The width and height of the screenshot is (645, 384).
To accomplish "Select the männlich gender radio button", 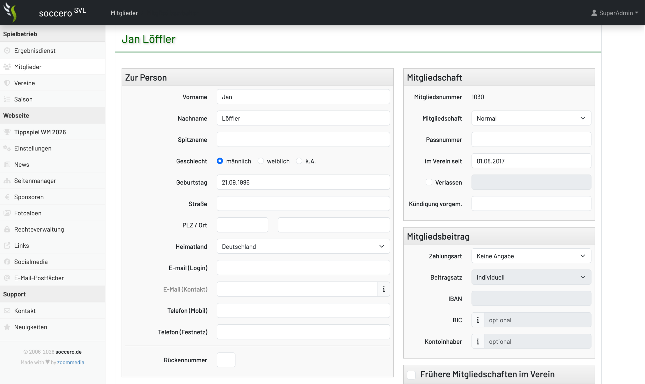I will coord(220,161).
